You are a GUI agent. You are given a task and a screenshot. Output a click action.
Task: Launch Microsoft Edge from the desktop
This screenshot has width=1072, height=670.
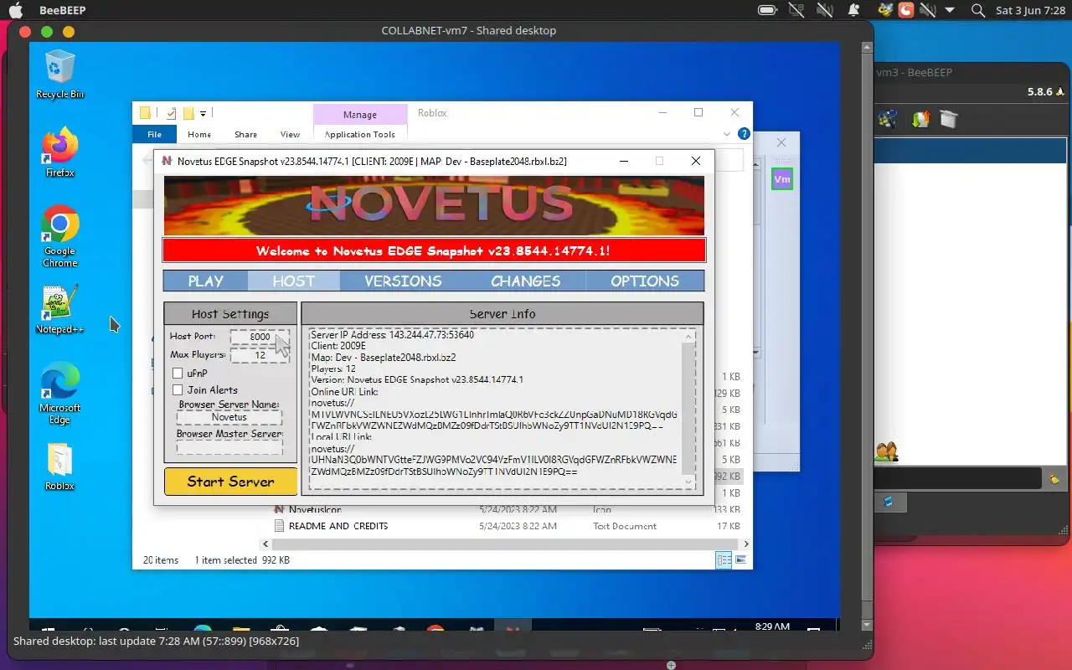[59, 394]
